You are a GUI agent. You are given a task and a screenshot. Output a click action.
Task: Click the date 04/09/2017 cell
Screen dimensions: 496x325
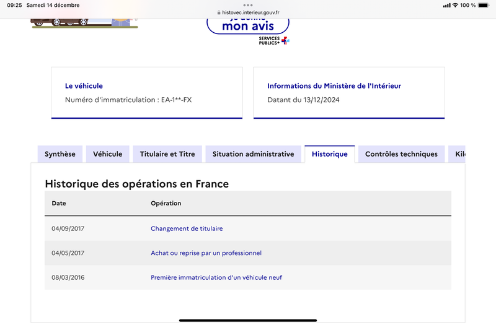tap(68, 228)
